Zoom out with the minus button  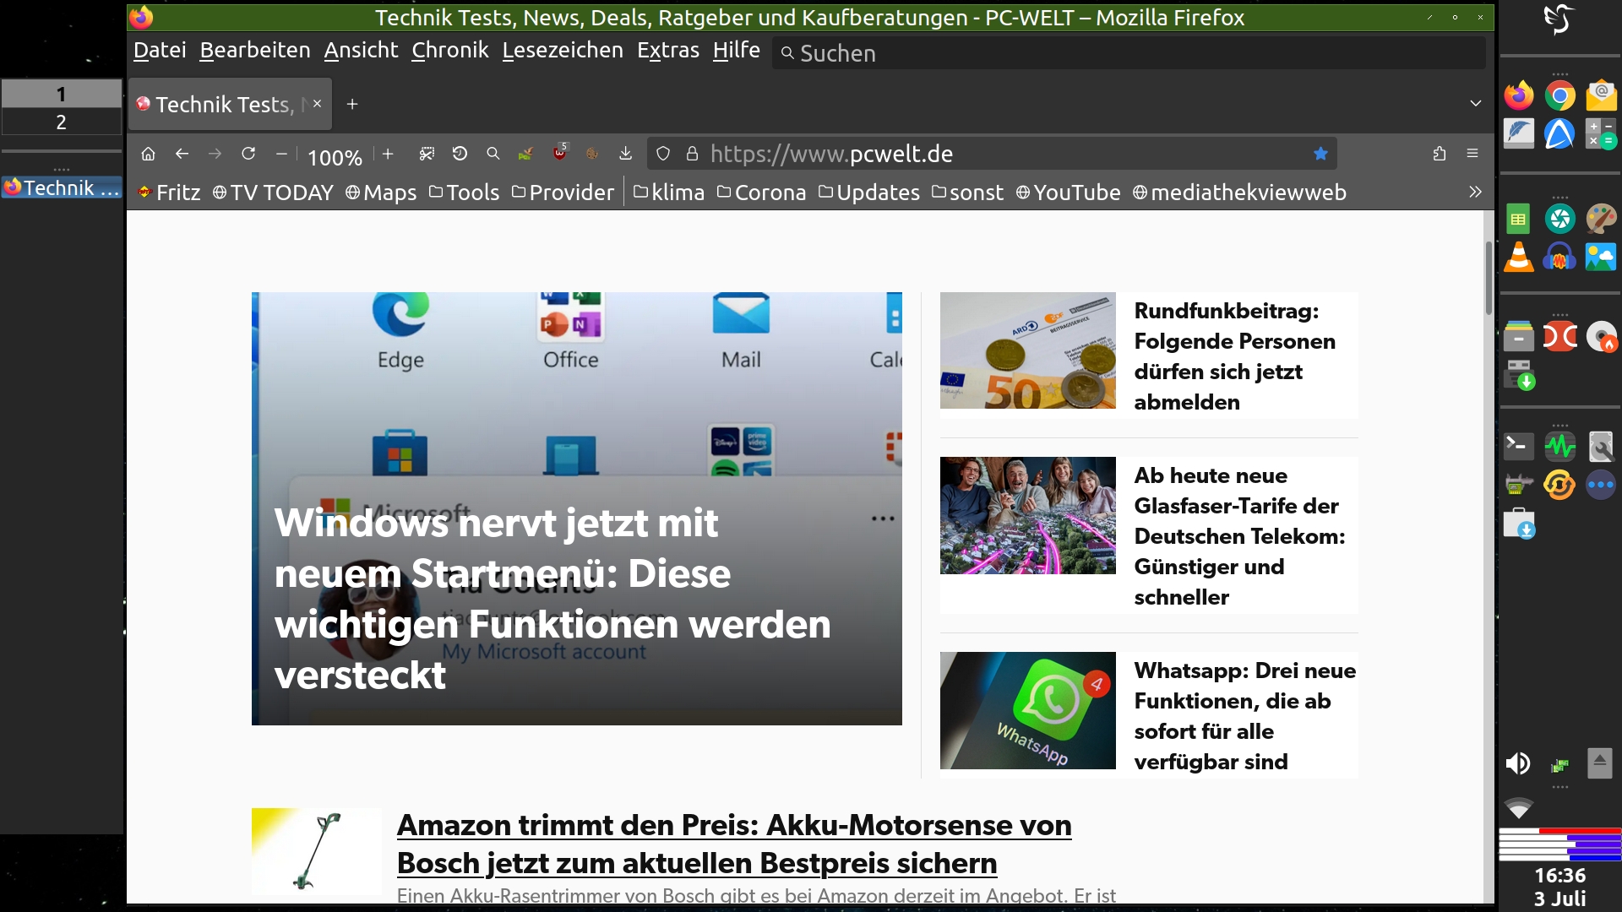[281, 154]
